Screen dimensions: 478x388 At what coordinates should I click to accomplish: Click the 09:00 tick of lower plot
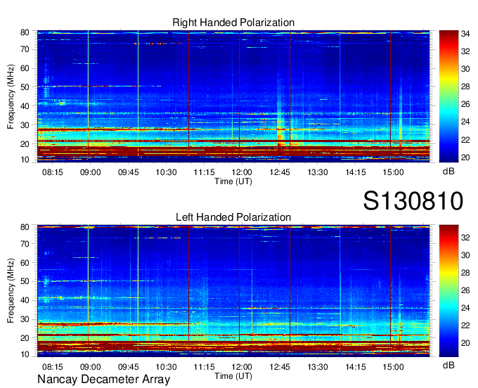pyautogui.click(x=90, y=367)
